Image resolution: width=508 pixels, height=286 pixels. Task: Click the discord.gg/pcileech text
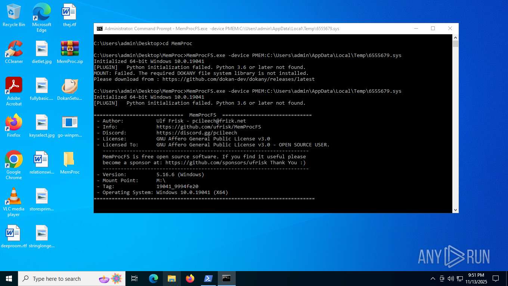[197, 133]
